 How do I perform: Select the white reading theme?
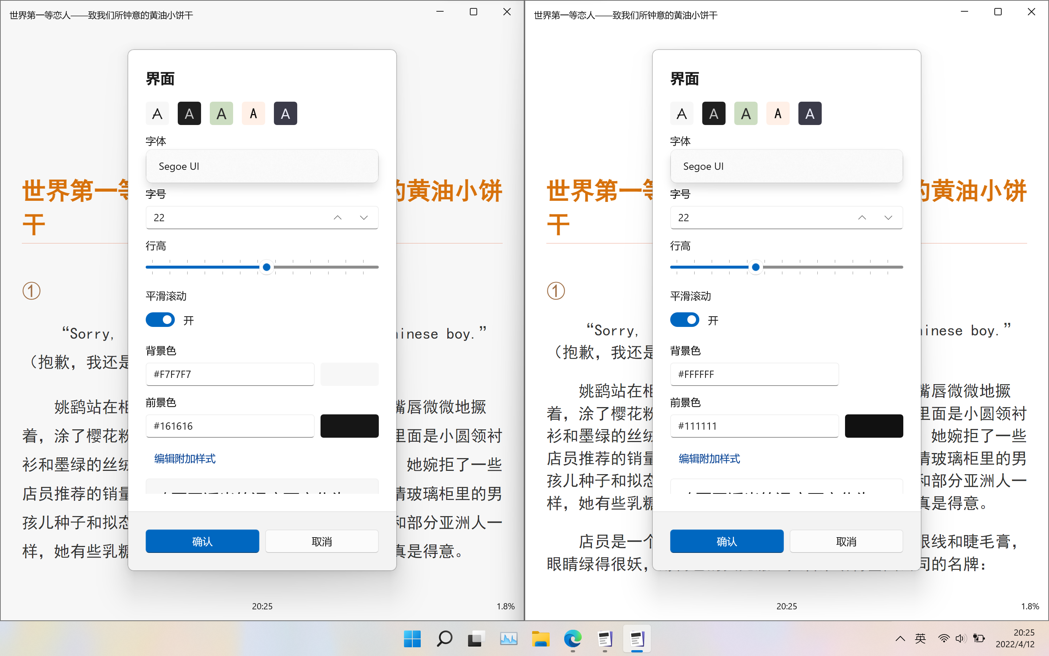coord(157,113)
